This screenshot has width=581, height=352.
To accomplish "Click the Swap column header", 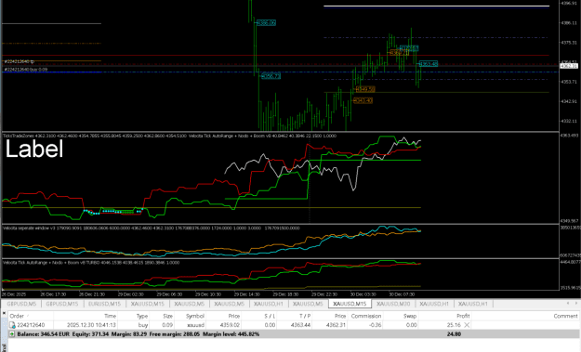I will pos(410,316).
